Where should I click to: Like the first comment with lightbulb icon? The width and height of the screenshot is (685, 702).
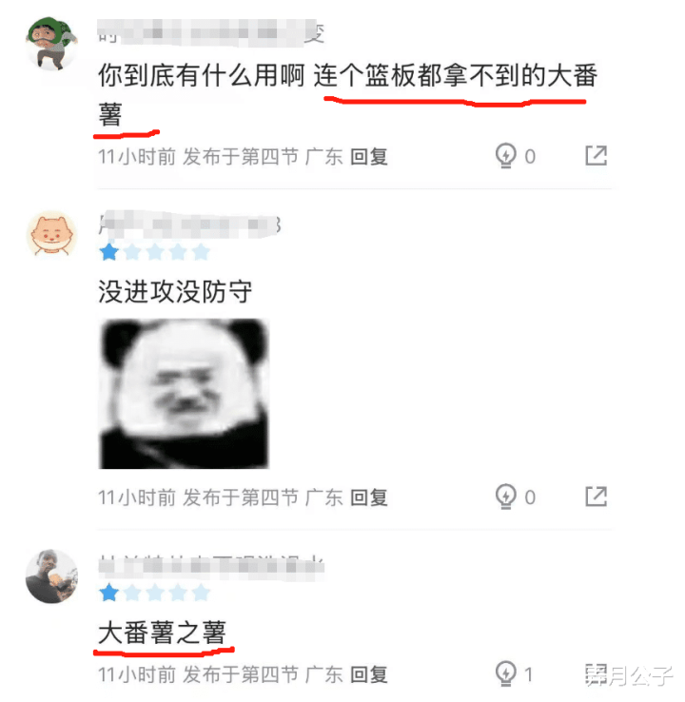506,156
